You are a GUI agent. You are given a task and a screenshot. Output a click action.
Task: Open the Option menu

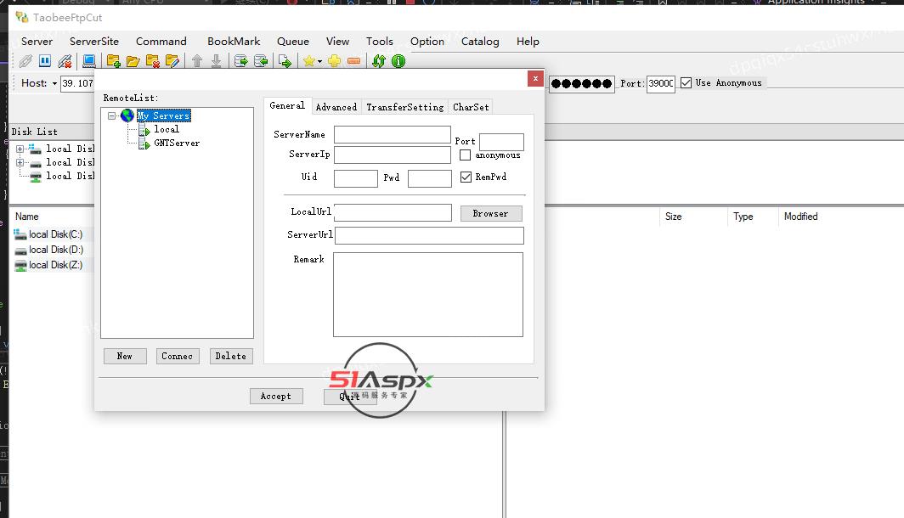427,42
